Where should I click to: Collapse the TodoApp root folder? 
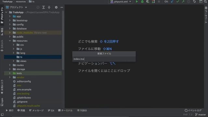(6, 12)
